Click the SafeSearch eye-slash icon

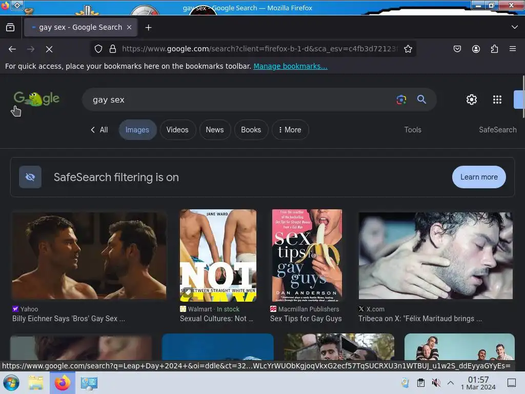30,177
